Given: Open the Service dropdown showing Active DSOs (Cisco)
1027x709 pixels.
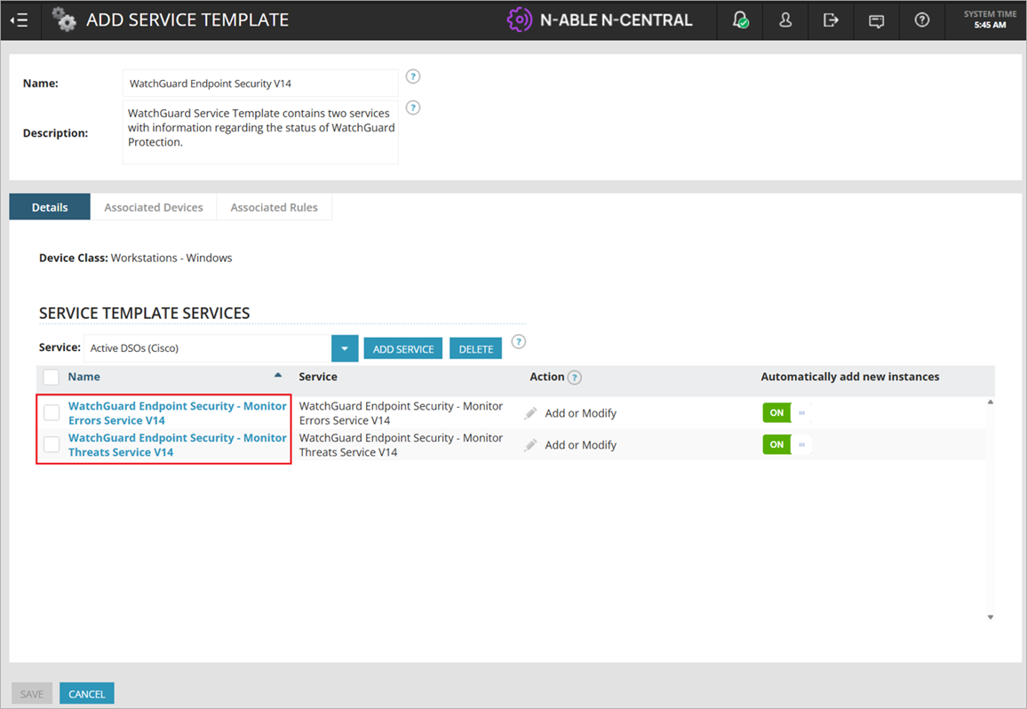Looking at the screenshot, I should (x=345, y=348).
